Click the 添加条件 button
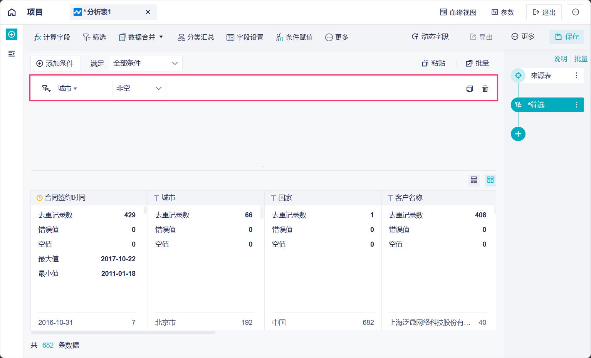 [x=55, y=64]
